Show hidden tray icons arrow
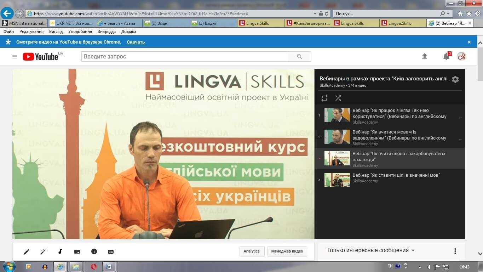This screenshot has width=483, height=272. coord(420,267)
